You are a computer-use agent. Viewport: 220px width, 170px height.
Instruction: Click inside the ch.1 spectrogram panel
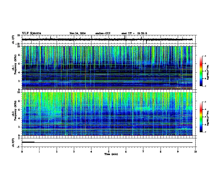click(x=107, y=68)
